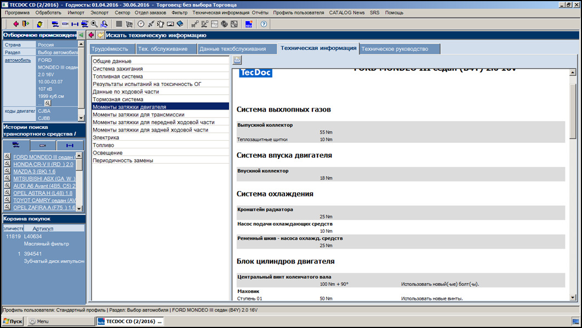Click the yellow return arrow in header

[100, 35]
